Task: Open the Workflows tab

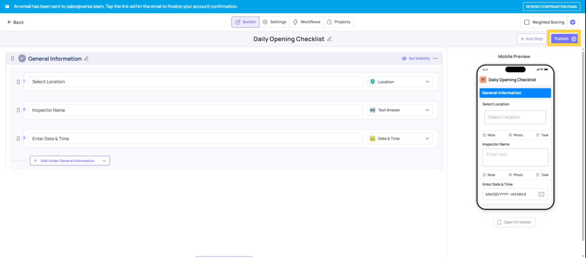Action: (x=306, y=22)
